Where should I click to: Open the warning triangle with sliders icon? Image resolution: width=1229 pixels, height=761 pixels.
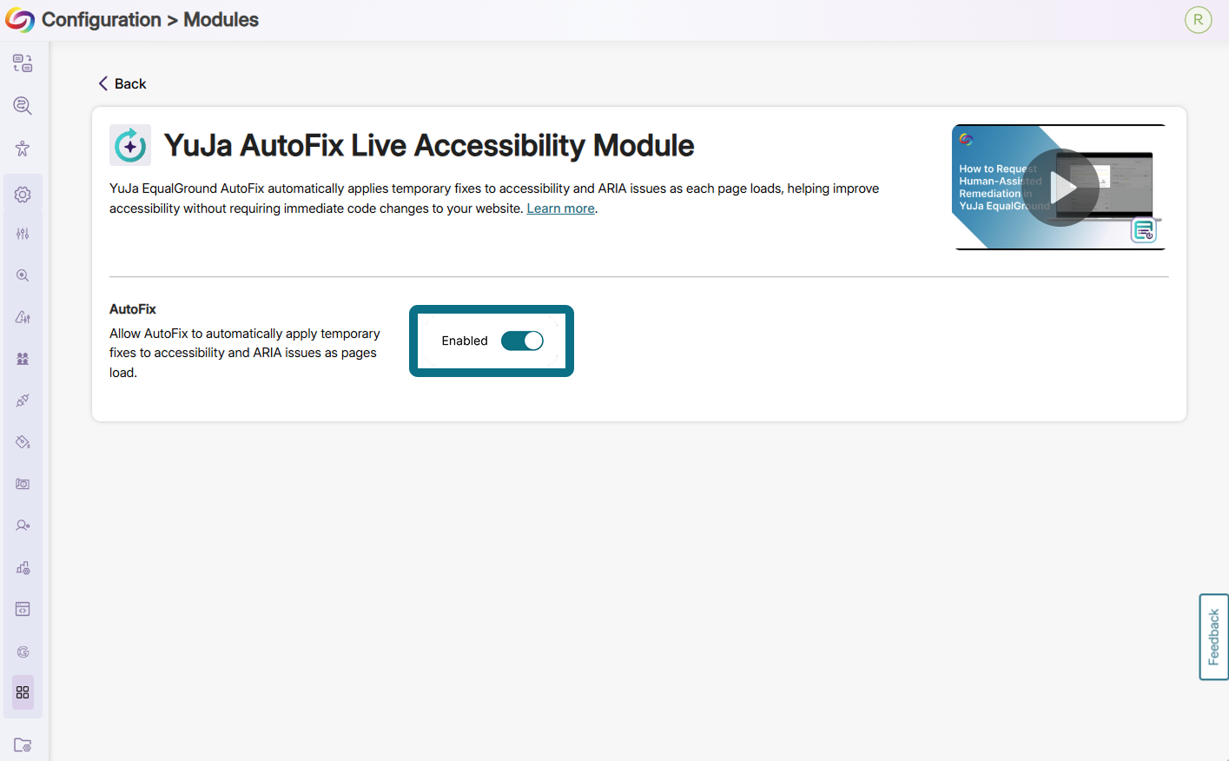(23, 317)
